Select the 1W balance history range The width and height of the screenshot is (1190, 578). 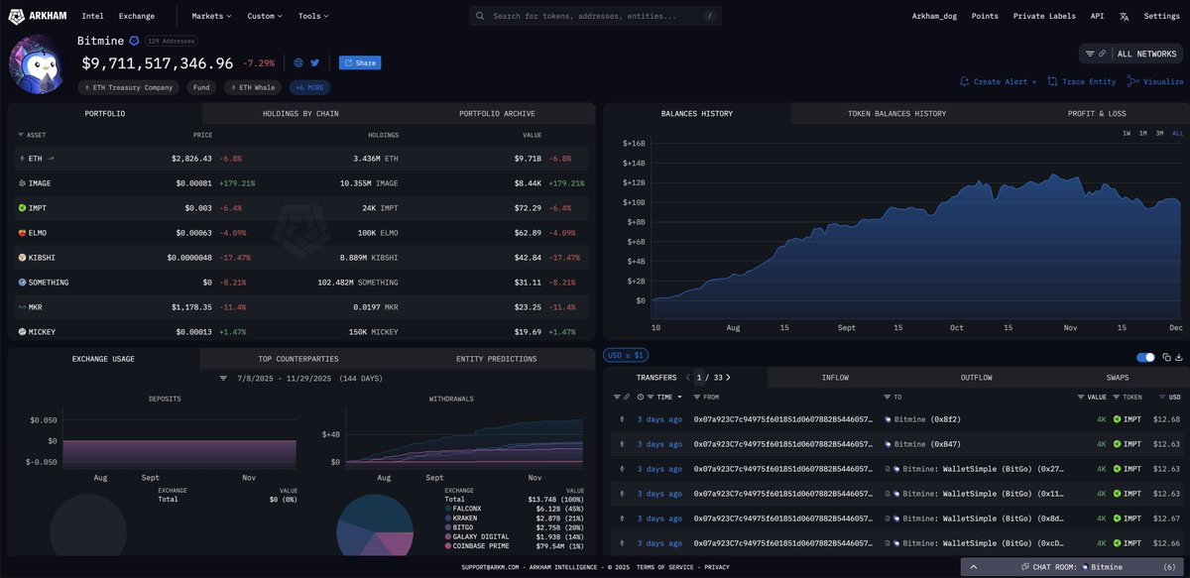pos(1127,133)
